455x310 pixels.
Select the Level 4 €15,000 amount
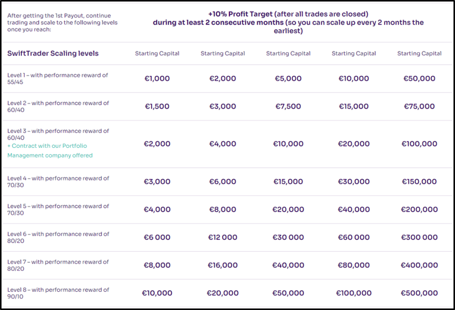288,182
